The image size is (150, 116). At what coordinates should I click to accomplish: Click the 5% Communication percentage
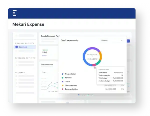(122, 89)
